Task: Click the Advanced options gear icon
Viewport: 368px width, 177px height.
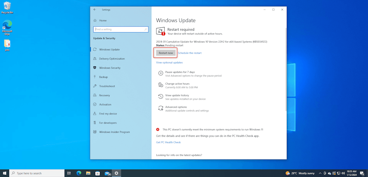Action: click(161, 108)
